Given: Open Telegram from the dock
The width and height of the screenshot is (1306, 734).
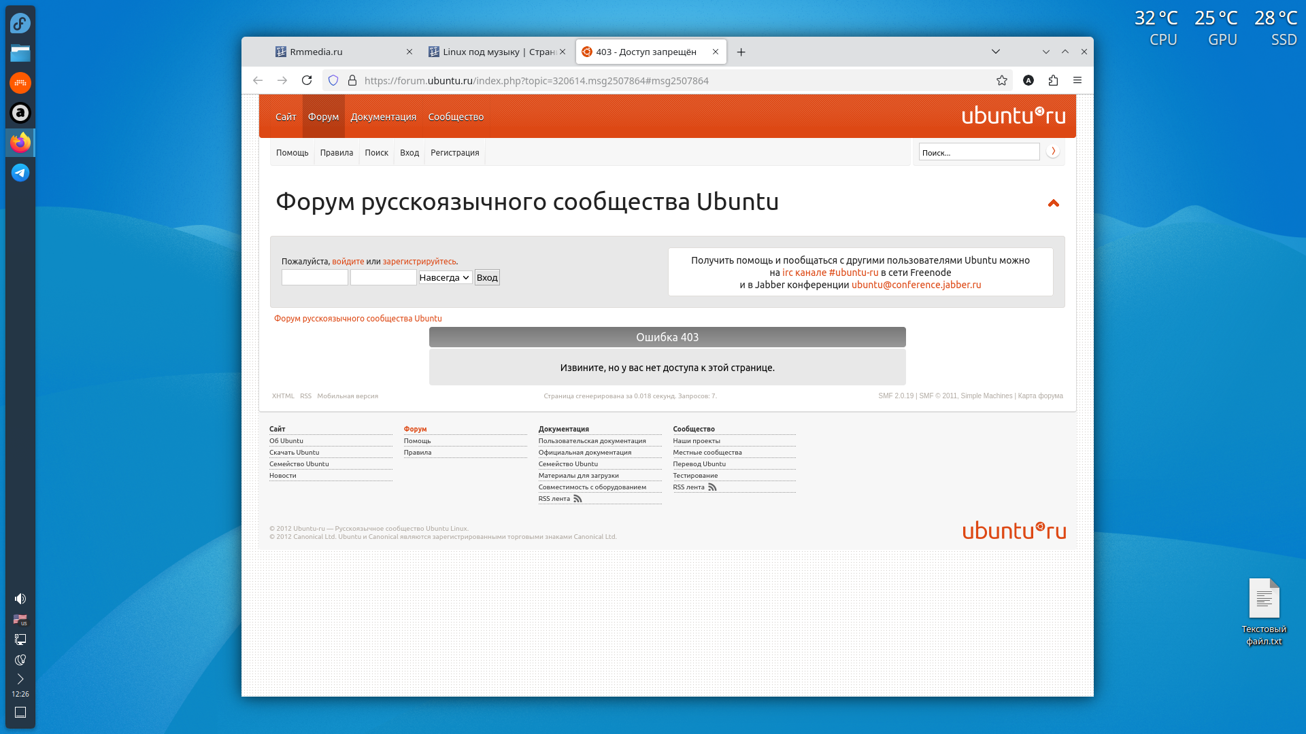Looking at the screenshot, I should pyautogui.click(x=20, y=173).
